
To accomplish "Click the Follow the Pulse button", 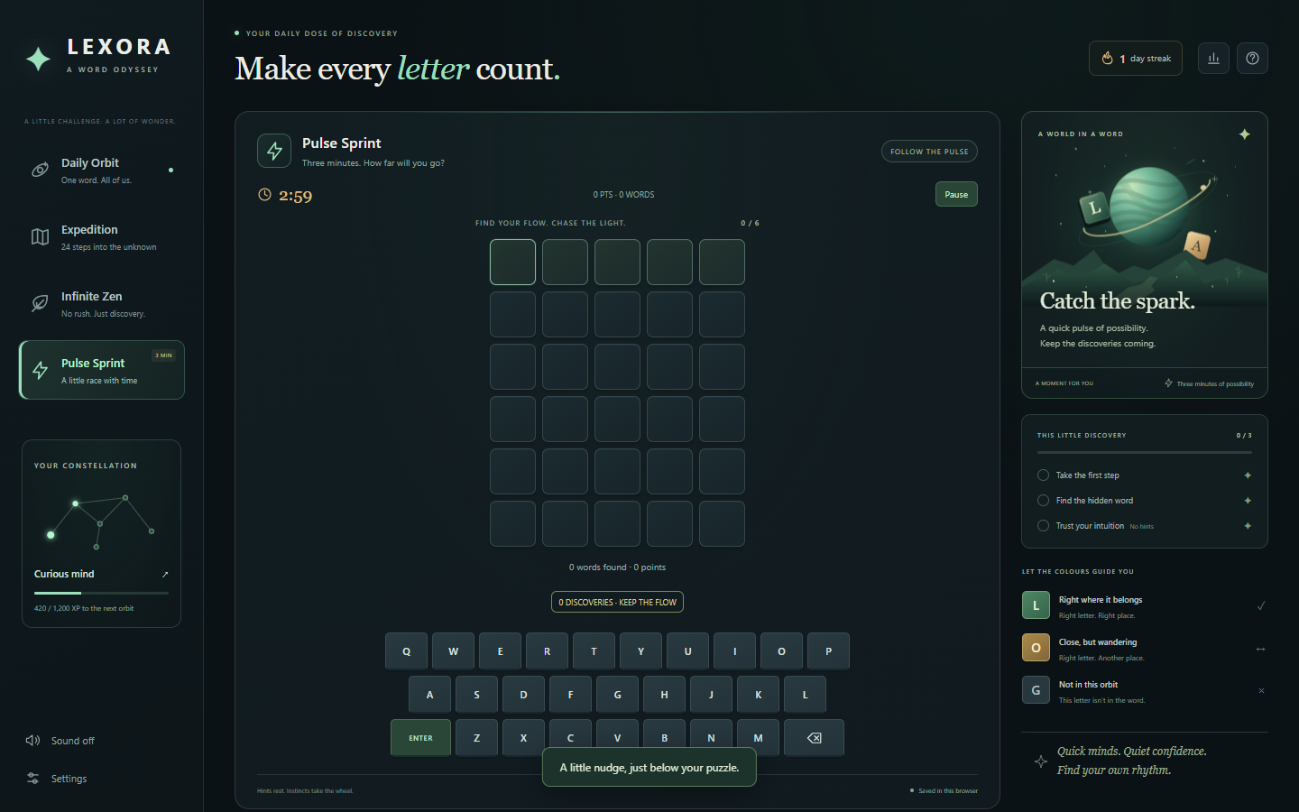I will 929,152.
